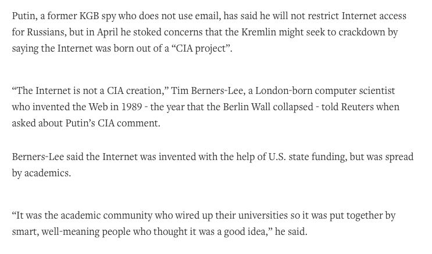Click the phrase "London-born computer scientist"
432x254 pixels.
pos(325,91)
